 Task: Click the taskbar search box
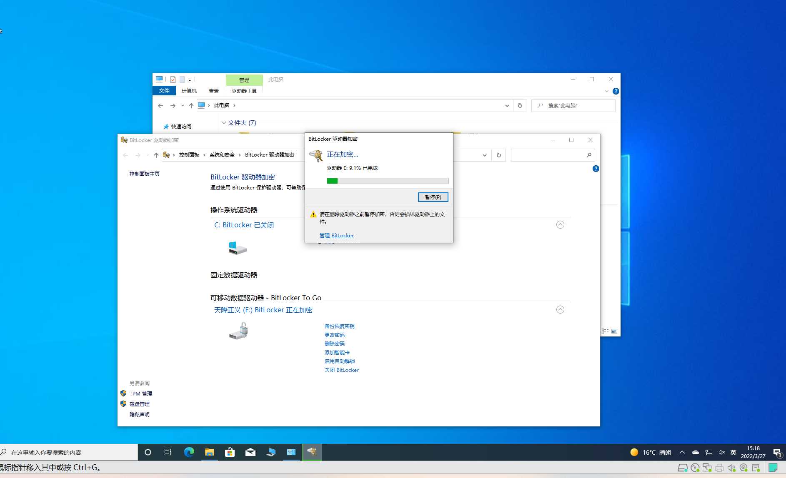pyautogui.click(x=69, y=452)
